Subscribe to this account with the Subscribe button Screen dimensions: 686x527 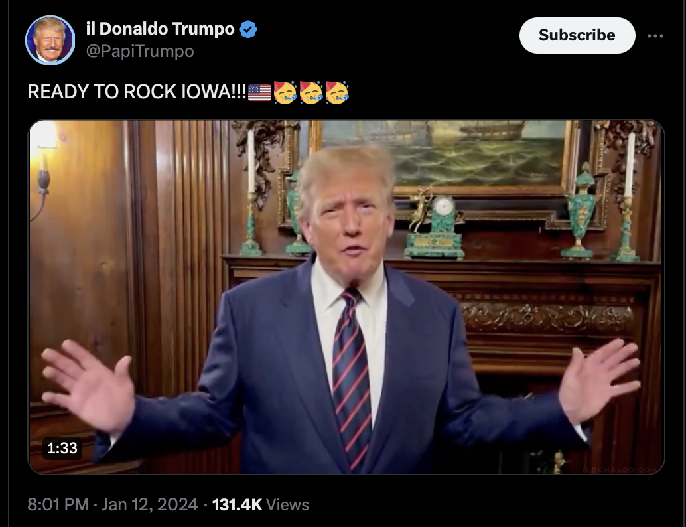577,35
